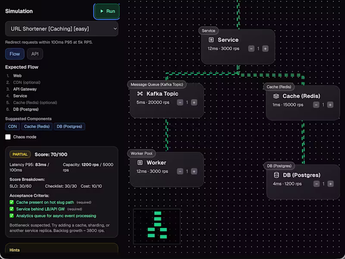Add the CDN suggested component
Screen dimensions: 345x259
click(x=12, y=126)
